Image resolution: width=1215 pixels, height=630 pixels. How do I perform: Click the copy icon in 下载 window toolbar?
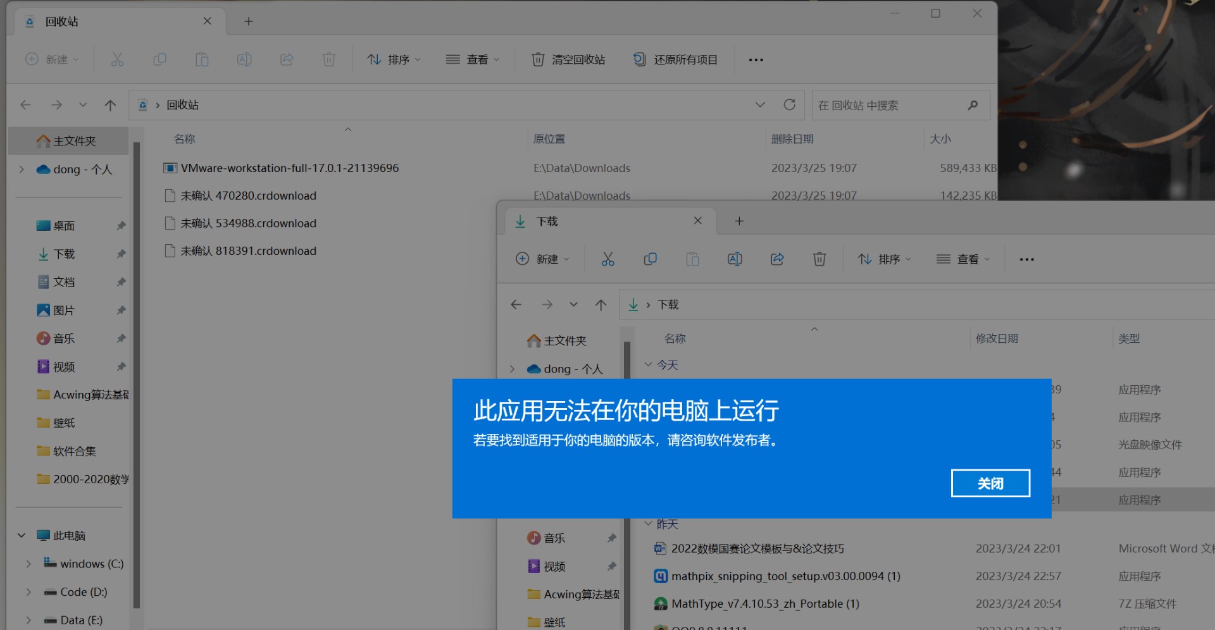pos(651,259)
